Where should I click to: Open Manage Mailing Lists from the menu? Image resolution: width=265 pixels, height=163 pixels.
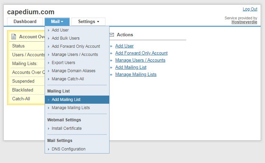(71, 108)
